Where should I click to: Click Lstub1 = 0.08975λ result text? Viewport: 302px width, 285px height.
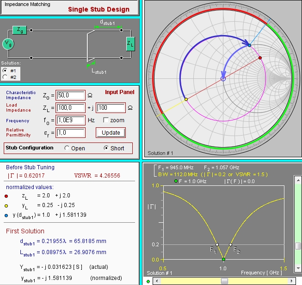[63, 253]
